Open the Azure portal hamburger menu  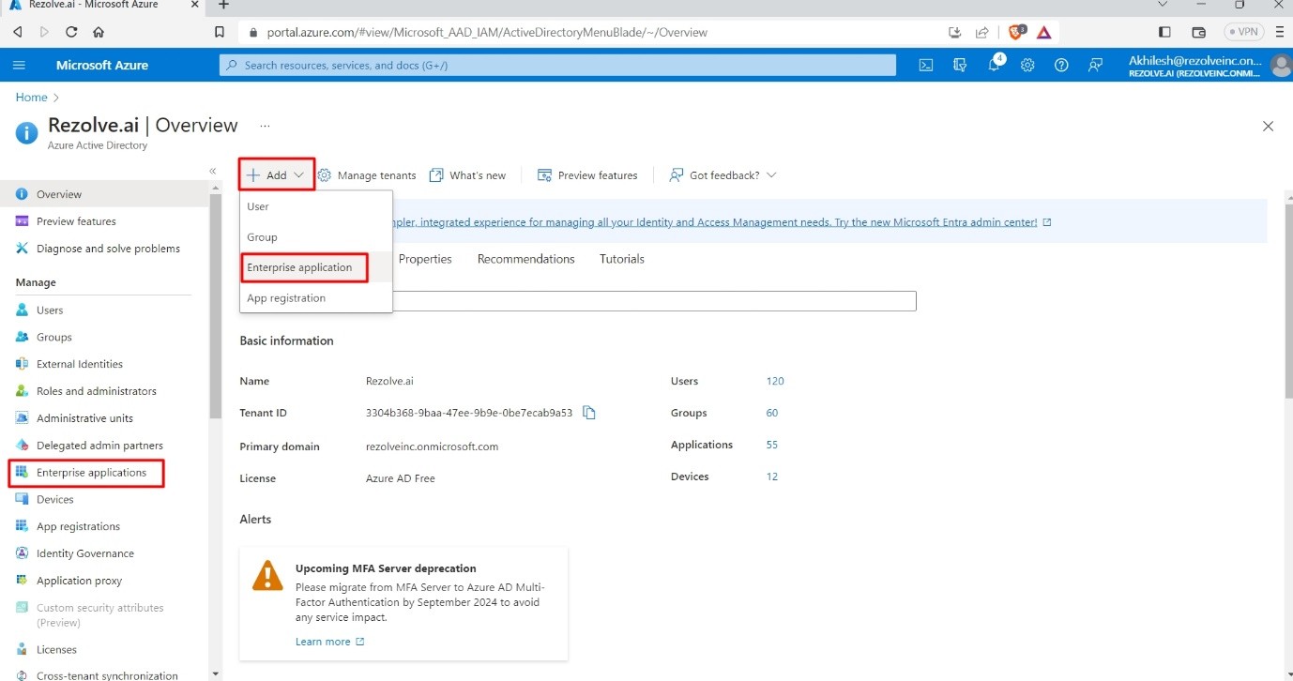pyautogui.click(x=20, y=65)
